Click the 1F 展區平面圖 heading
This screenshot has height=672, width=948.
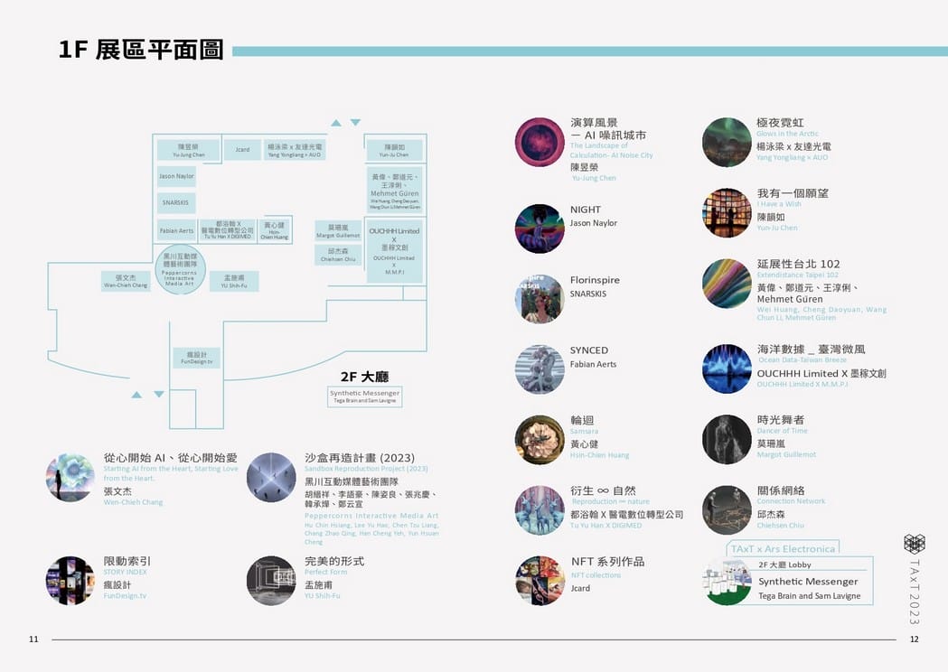pos(141,50)
